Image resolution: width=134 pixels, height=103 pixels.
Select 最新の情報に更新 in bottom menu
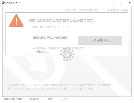coord(13,99)
